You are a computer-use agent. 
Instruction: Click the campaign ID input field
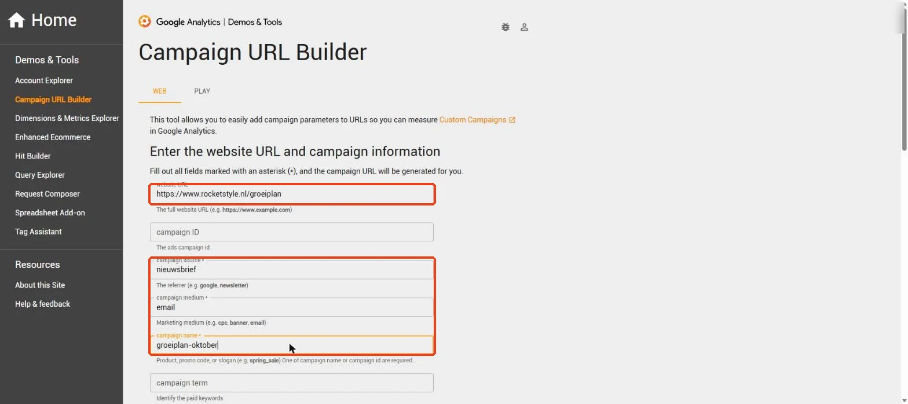click(x=292, y=232)
